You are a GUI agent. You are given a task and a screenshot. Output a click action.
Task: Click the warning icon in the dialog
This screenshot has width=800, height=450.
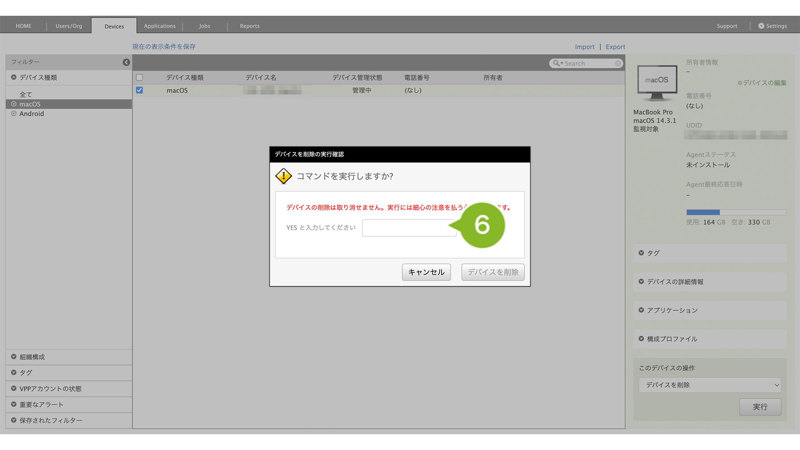click(x=283, y=176)
